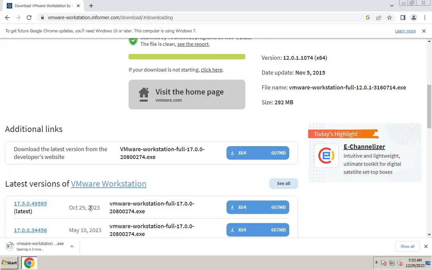This screenshot has width=432, height=270.
Task: Click the Google icon in address bar
Action: tap(368, 18)
